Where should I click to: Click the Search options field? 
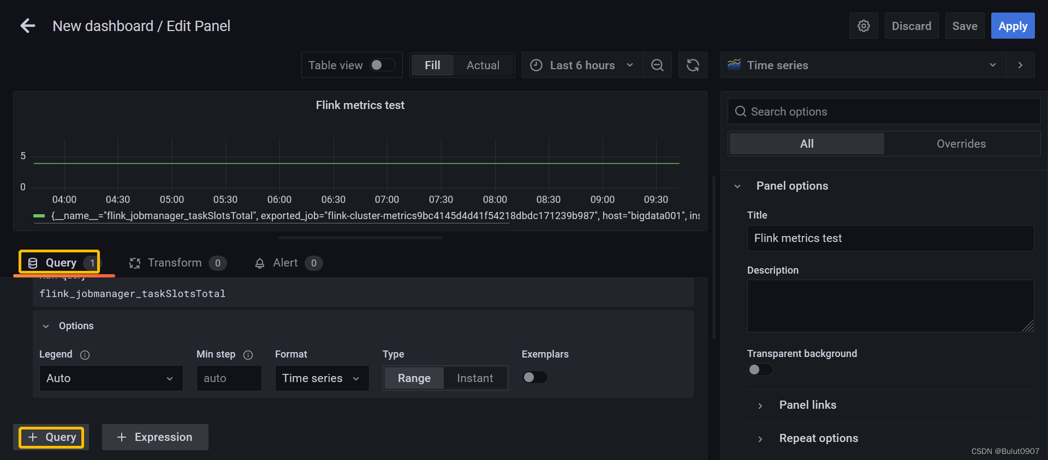884,111
